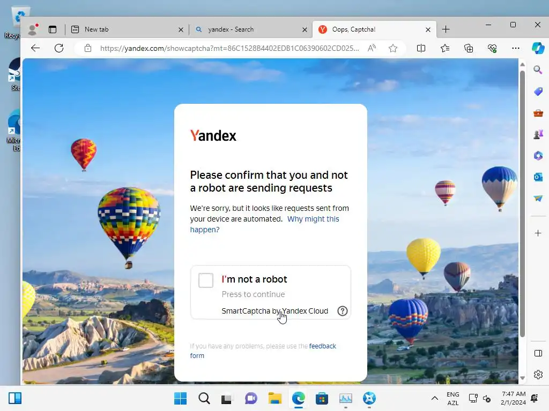
Task: Click the vertical scrollbar thumb
Action: point(522,204)
